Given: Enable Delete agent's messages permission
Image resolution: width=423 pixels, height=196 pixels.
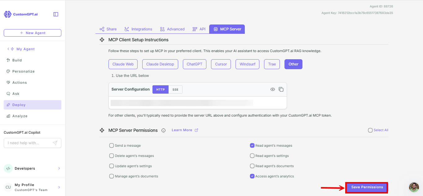Looking at the screenshot, I should [x=112, y=156].
